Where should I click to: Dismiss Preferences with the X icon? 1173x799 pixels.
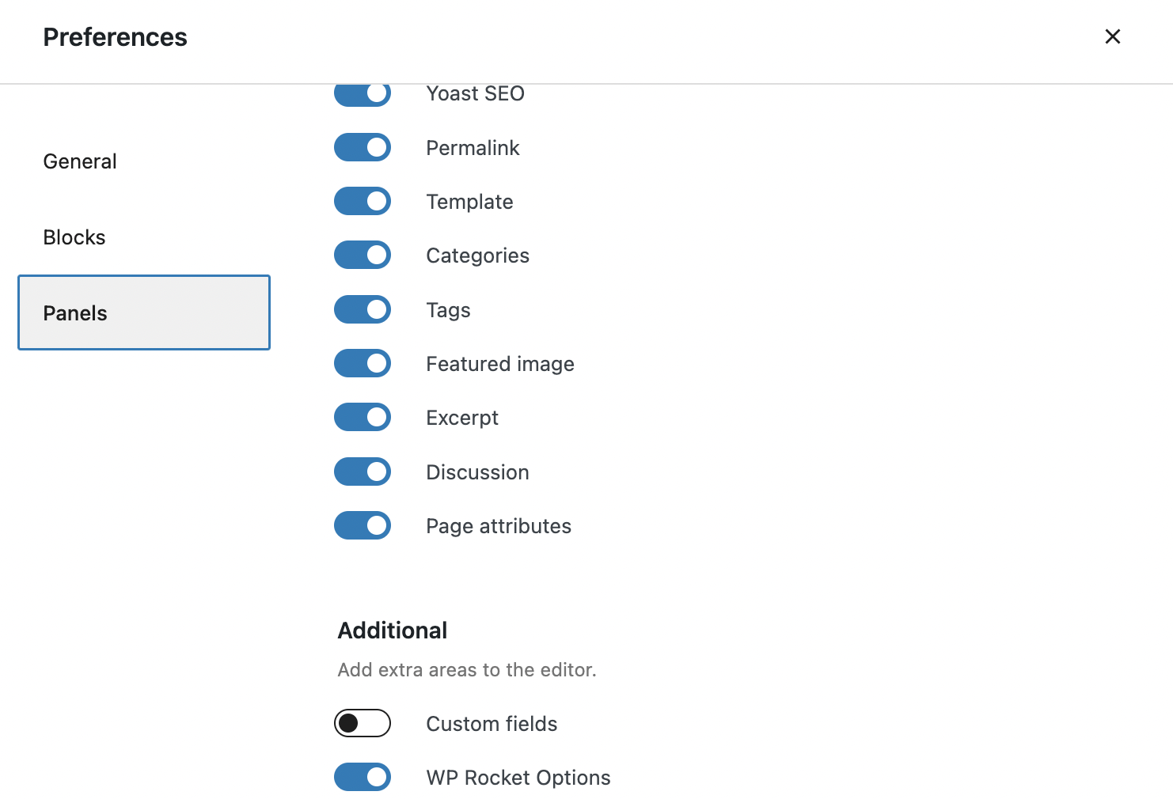click(1112, 36)
